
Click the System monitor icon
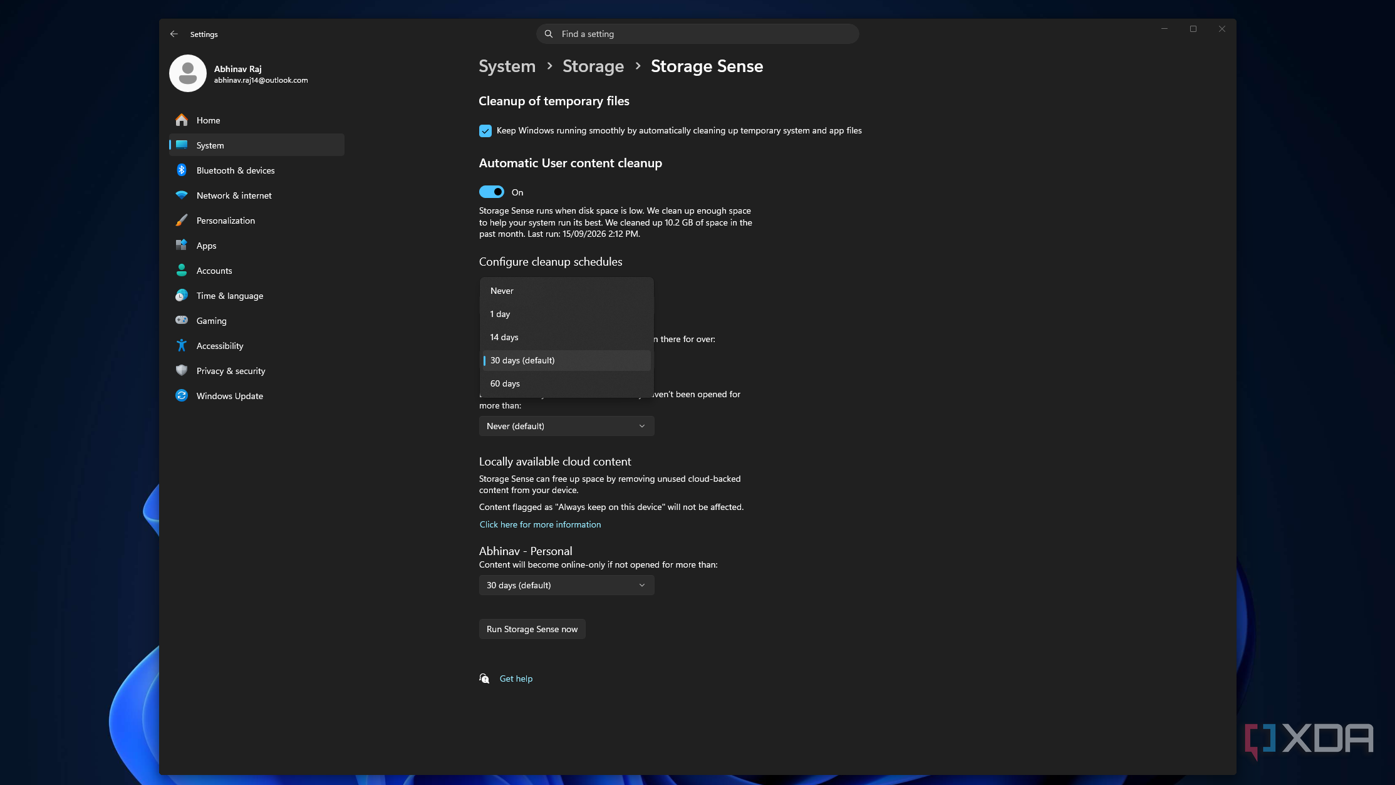(x=182, y=145)
